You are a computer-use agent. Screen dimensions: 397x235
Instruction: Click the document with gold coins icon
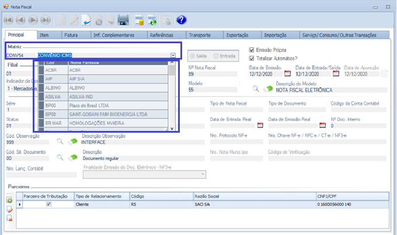pyautogui.click(x=140, y=20)
